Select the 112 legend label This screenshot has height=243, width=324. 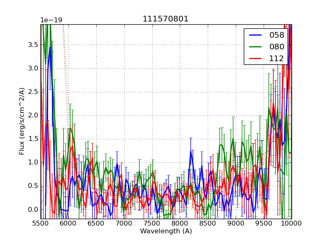pos(277,58)
